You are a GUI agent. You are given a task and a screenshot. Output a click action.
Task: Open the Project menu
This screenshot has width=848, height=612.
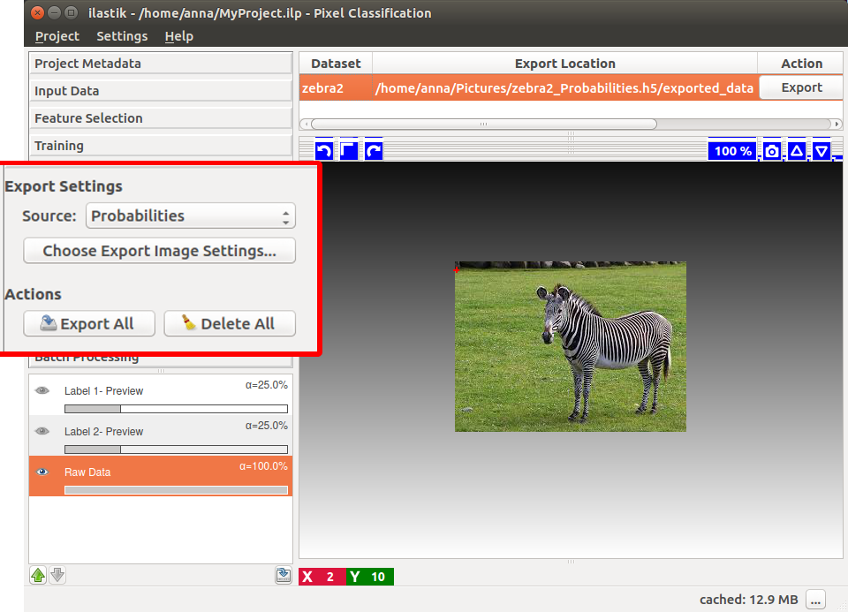(57, 36)
